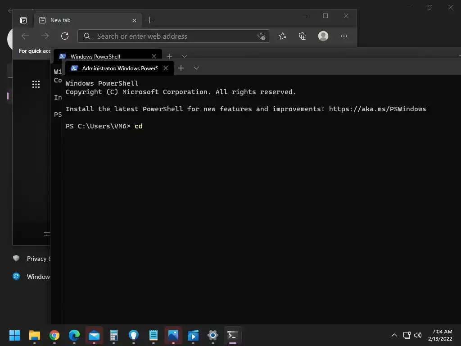This screenshot has width=461, height=346.
Task: Go back in Edge browser
Action: (x=25, y=36)
